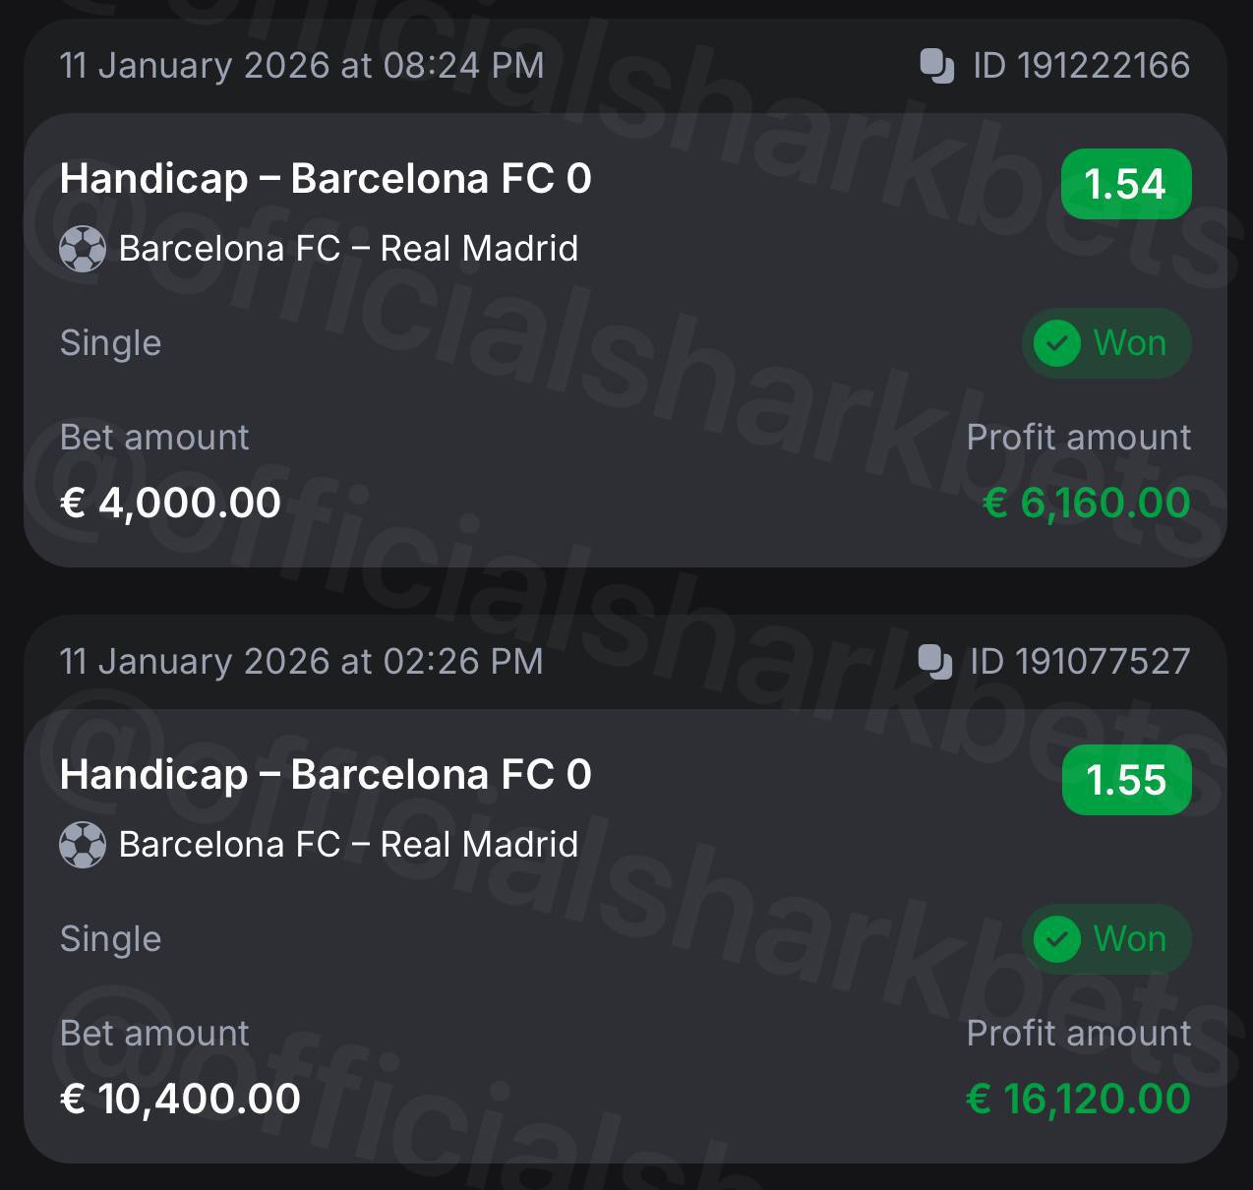Image resolution: width=1253 pixels, height=1190 pixels.
Task: Copy bet ID 191077527 icon
Action: point(934,662)
